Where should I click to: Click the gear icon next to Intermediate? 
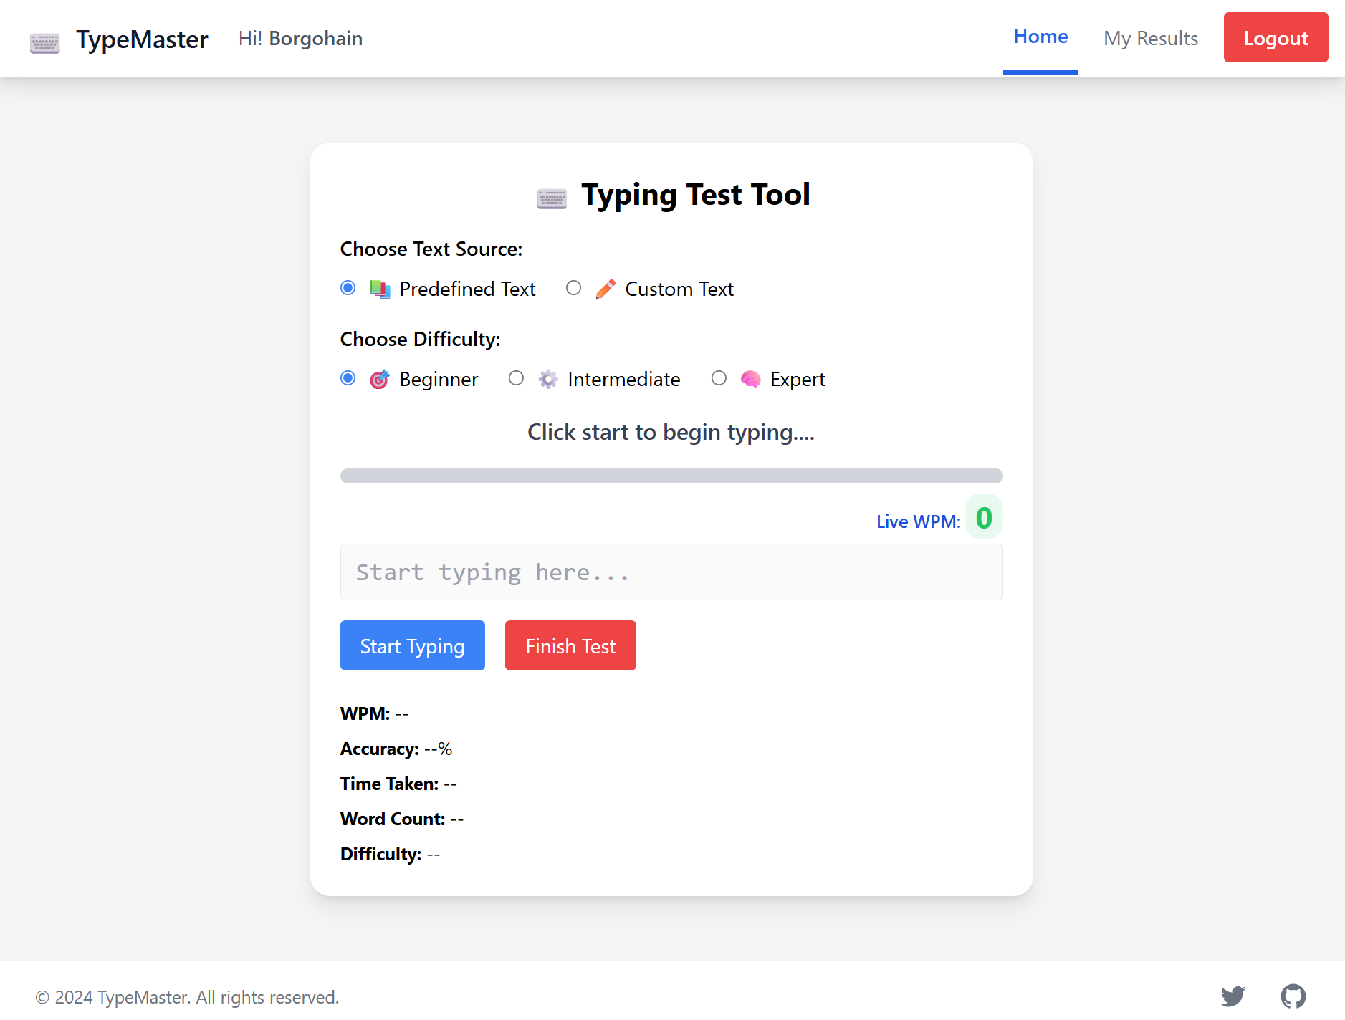coord(548,380)
